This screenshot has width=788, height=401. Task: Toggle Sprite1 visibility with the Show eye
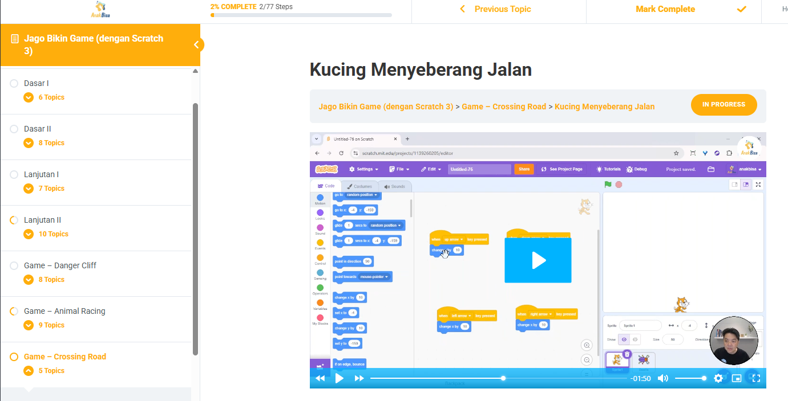tap(624, 339)
